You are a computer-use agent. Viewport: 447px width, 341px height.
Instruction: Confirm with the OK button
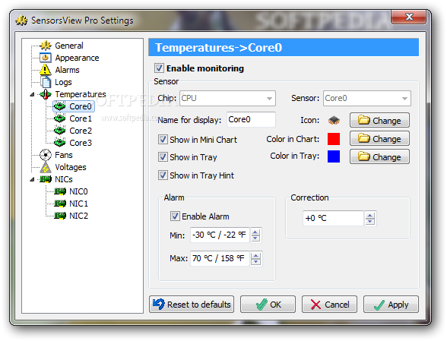pos(268,305)
